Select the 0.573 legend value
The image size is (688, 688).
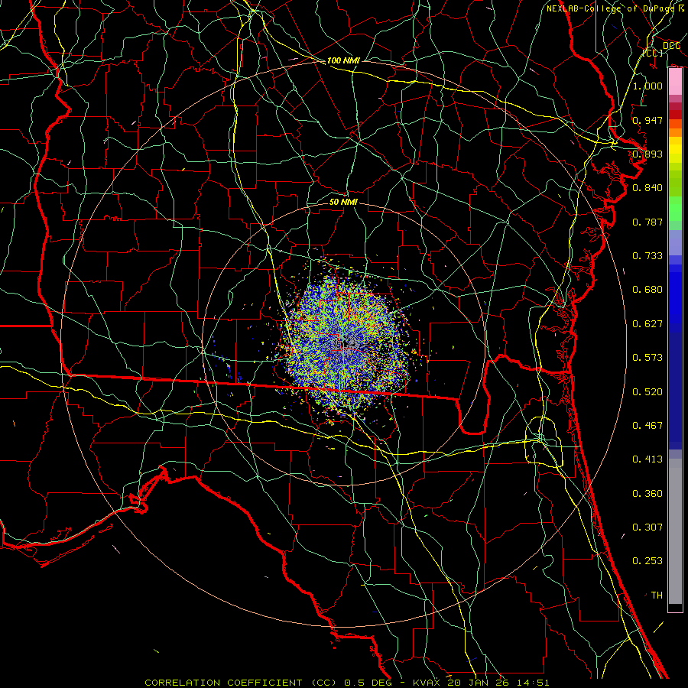pyautogui.click(x=647, y=358)
